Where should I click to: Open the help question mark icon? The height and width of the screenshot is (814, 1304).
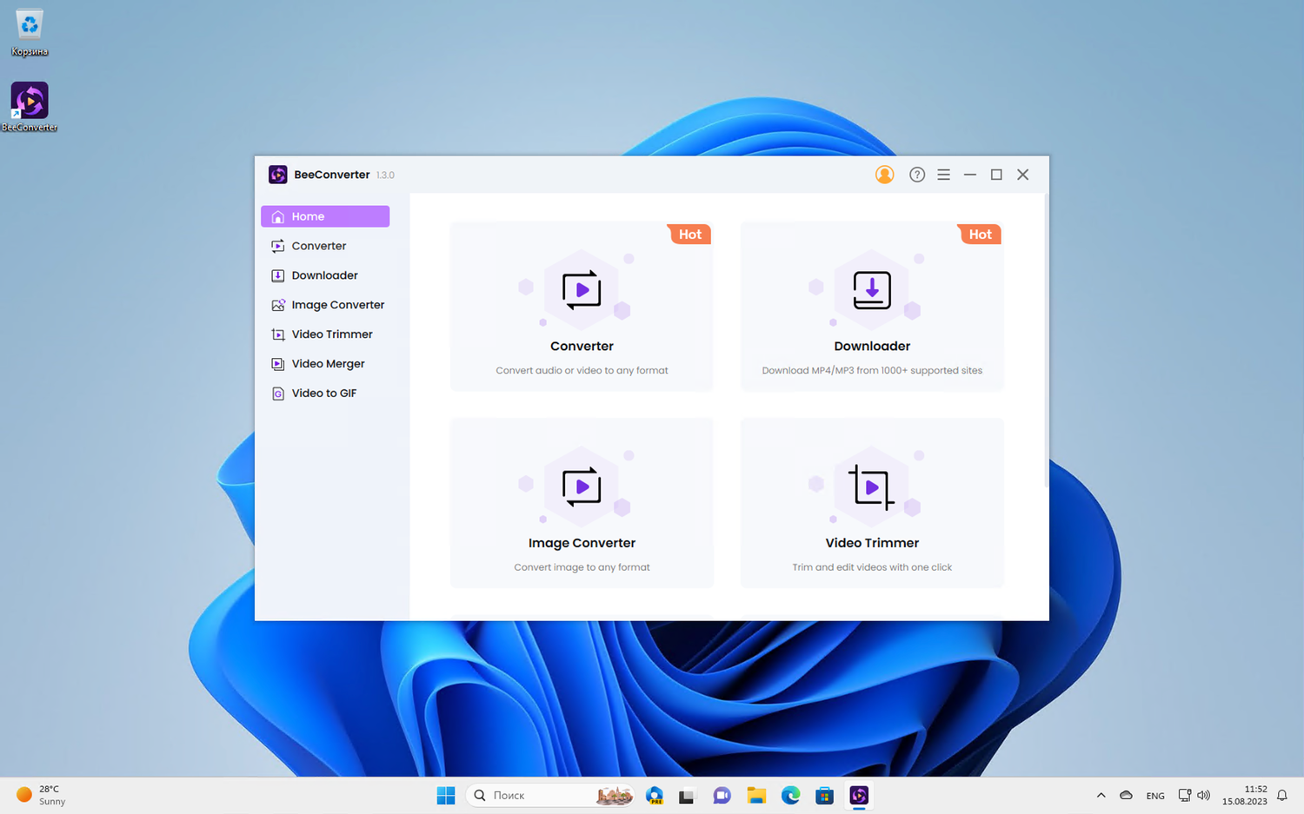click(x=917, y=175)
